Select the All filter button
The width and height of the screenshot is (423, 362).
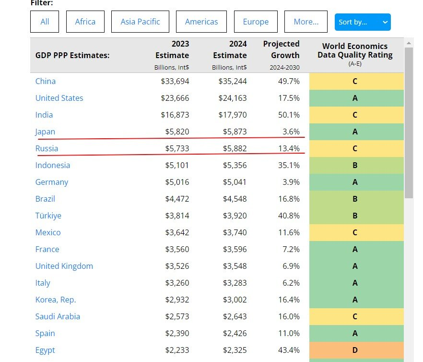pyautogui.click(x=45, y=22)
